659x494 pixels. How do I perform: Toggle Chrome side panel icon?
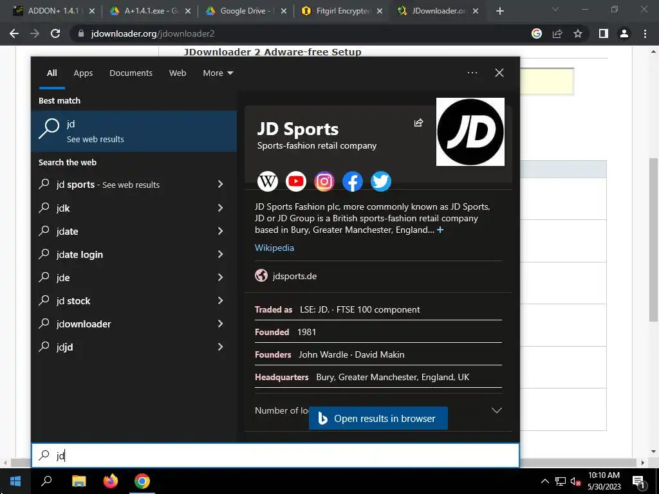pos(604,33)
